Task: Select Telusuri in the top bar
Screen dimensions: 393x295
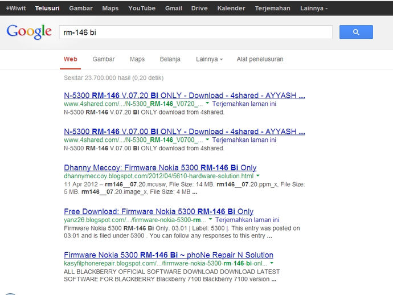Action: [x=47, y=9]
